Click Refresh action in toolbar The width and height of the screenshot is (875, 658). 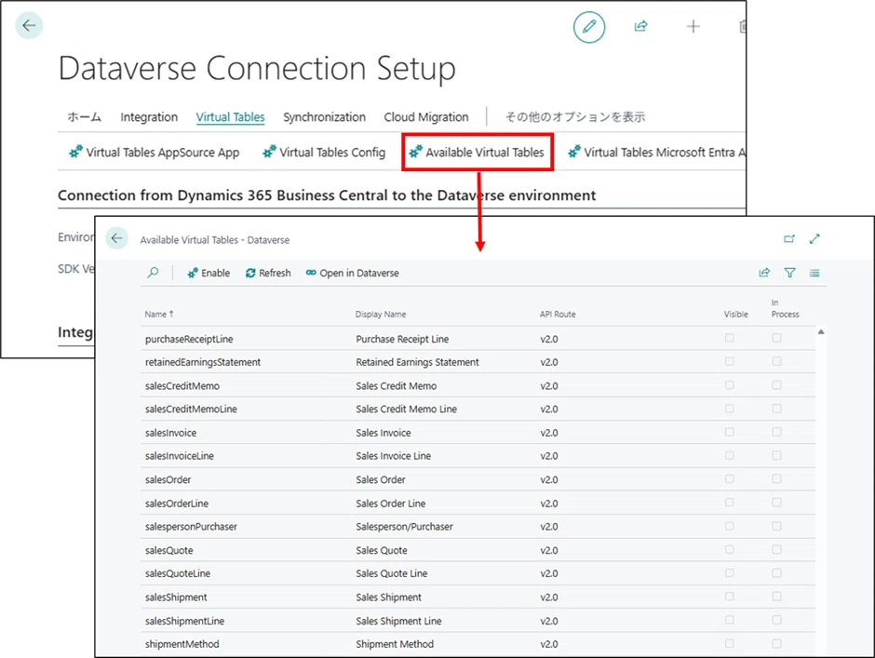(x=268, y=273)
